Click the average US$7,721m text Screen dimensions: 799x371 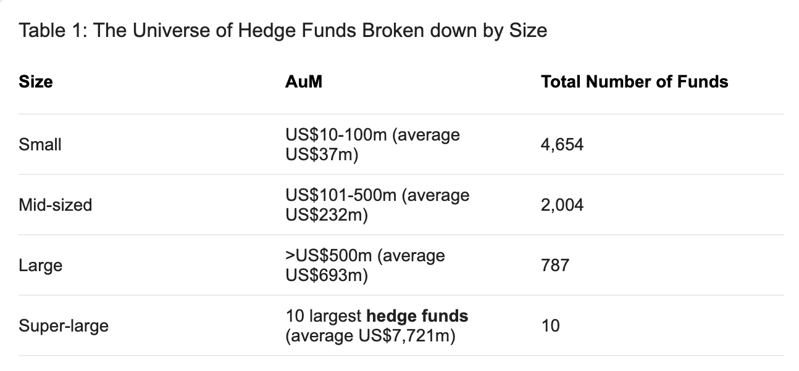coord(370,337)
